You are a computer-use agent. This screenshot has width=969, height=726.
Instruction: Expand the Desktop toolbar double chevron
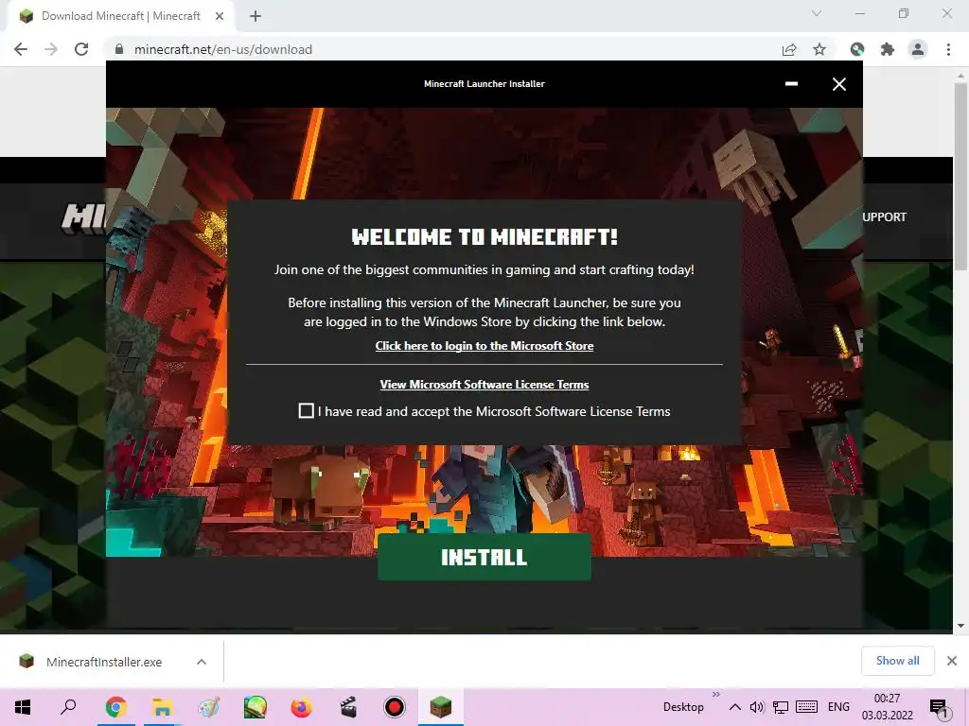715,695
